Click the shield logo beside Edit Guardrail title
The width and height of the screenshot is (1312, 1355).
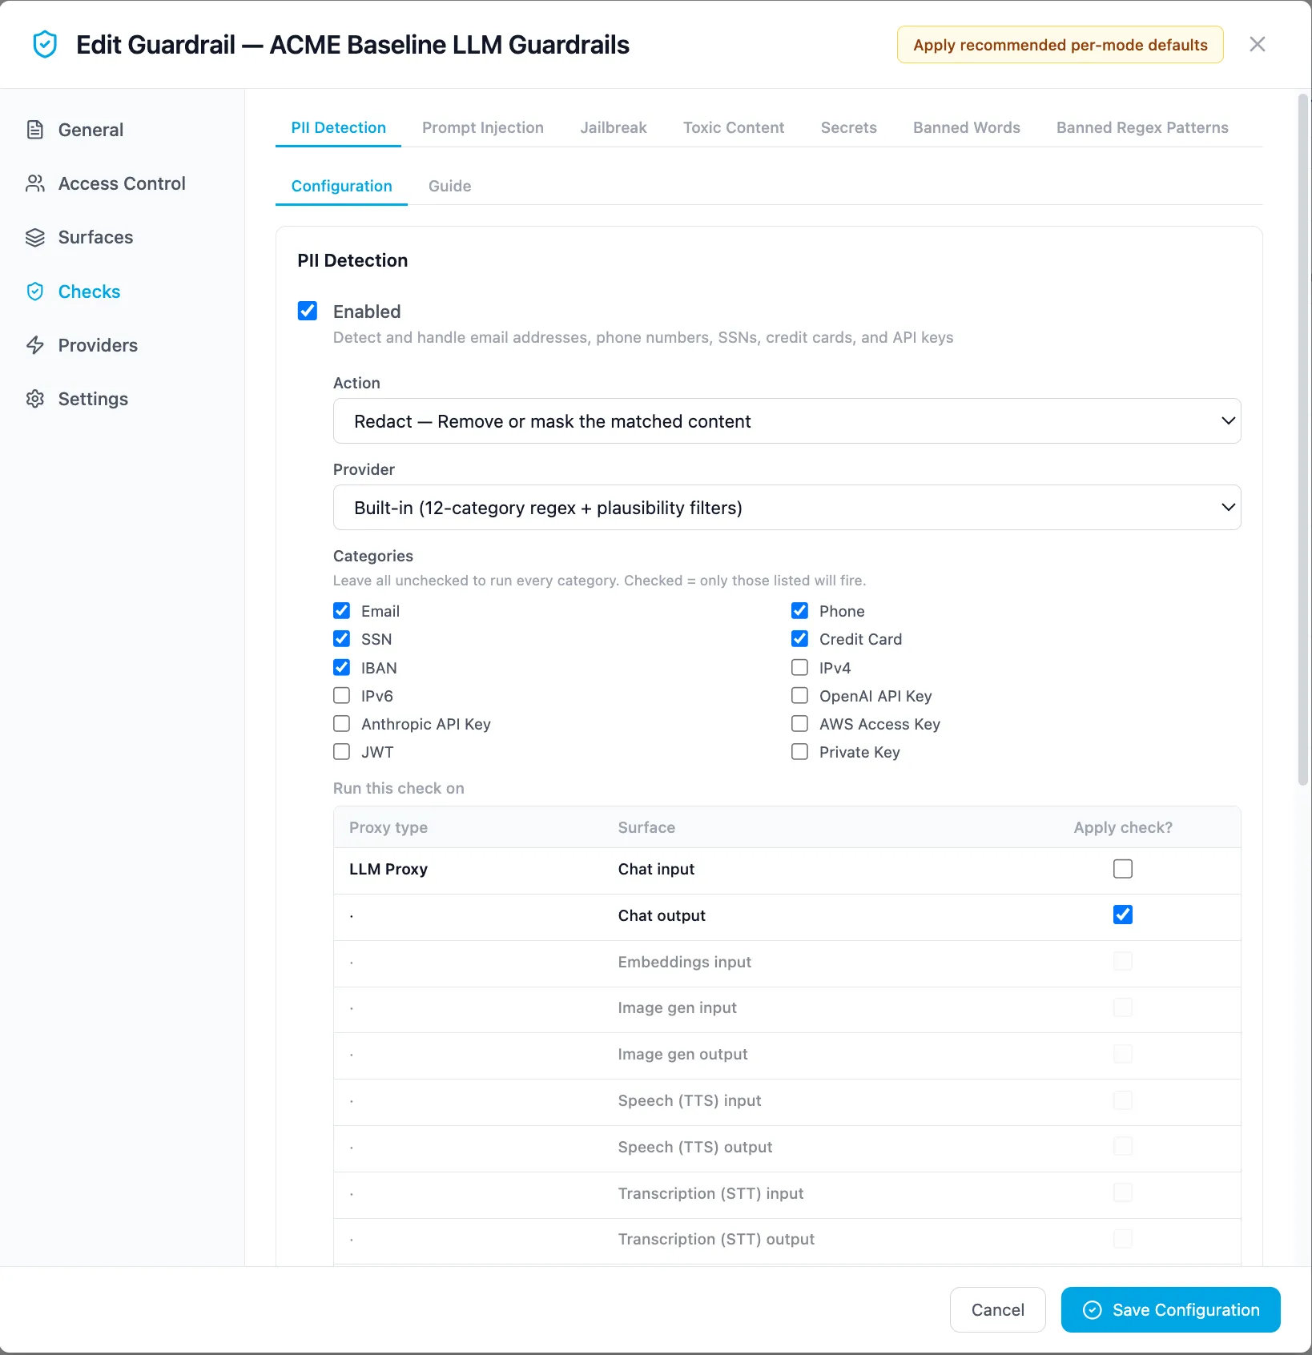pos(45,44)
